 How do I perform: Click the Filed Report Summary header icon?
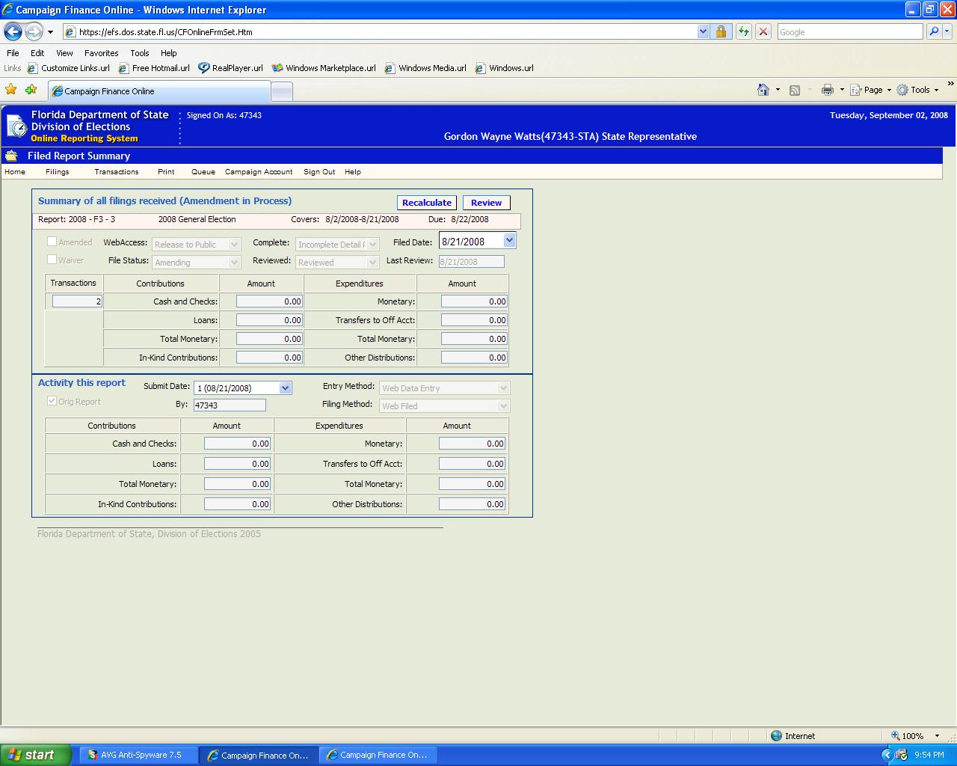[10, 156]
